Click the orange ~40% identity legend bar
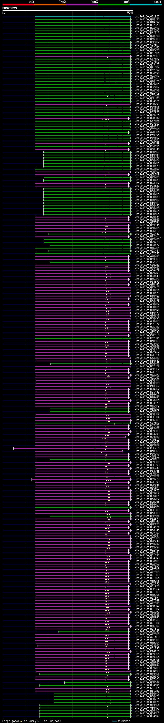164x723 pixels. click(x=50, y=5)
